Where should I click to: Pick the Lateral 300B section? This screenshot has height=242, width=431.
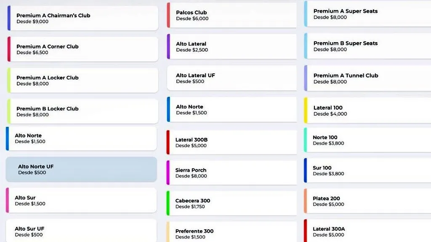[231, 143]
